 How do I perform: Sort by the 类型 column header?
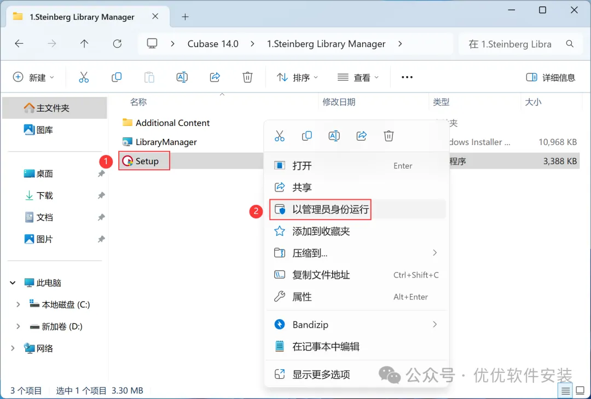click(x=441, y=102)
